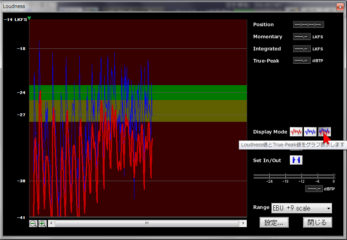Viewport: 347px width, 240px height.
Task: Click the scrollbar's left arrow
Action: click(51, 223)
